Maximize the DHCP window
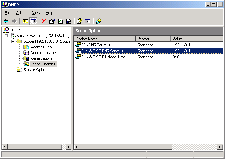The height and width of the screenshot is (159, 225). coord(213,5)
